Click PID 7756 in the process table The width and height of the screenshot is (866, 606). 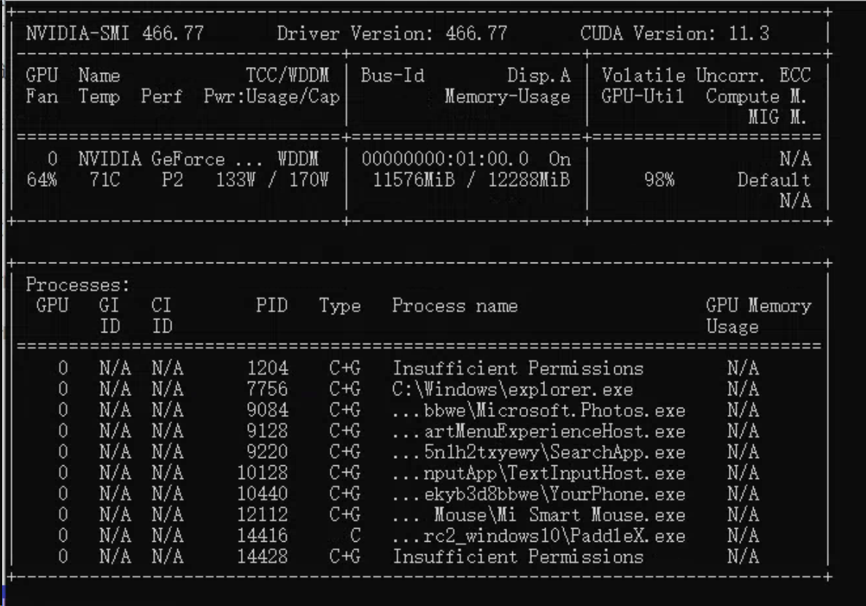[x=268, y=389]
